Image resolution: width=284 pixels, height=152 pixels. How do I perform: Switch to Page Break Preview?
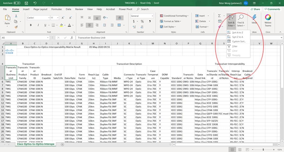point(247,150)
